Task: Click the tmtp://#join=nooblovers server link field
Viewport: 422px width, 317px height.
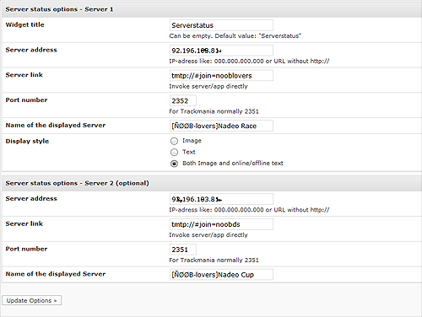Action: point(221,76)
